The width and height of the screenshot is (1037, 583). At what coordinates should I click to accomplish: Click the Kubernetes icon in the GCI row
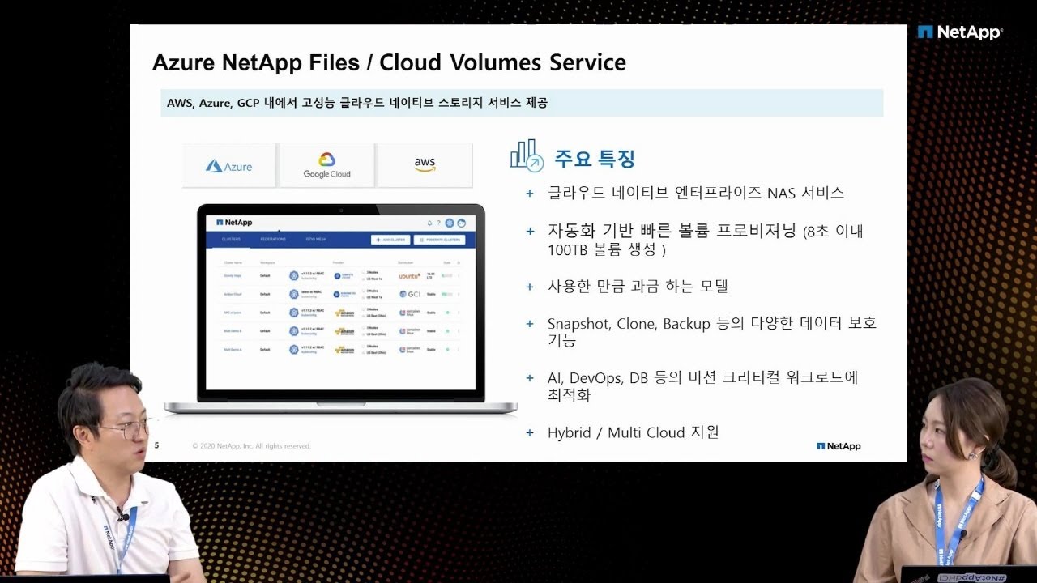pyautogui.click(x=294, y=294)
